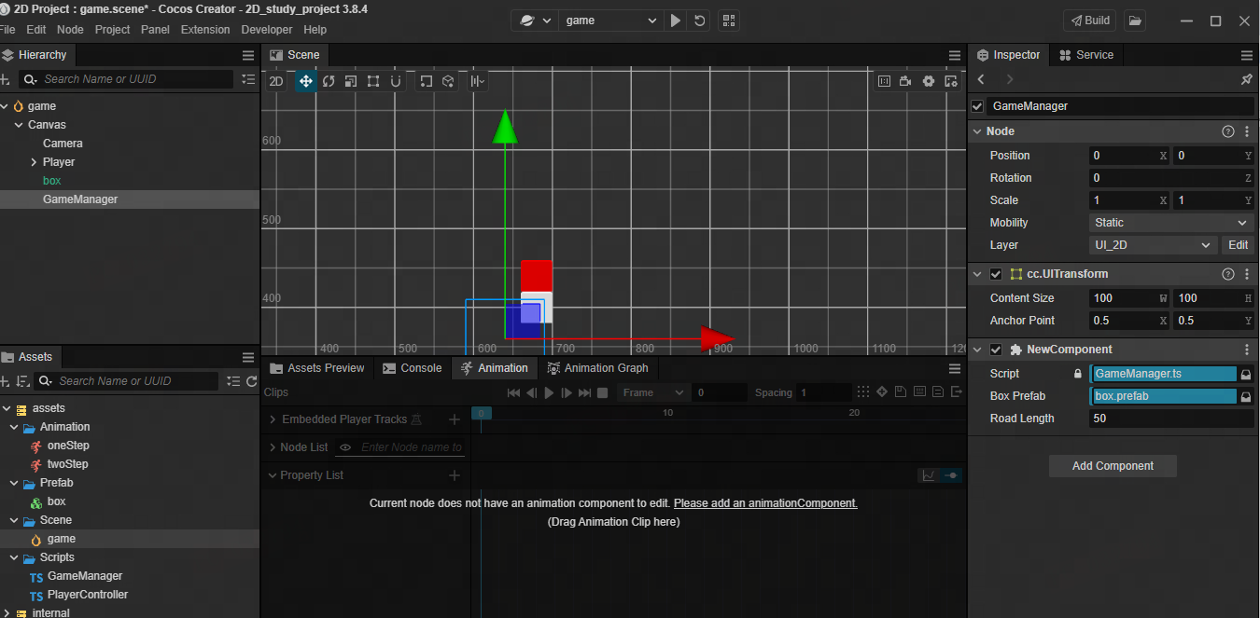Open the Frame unit dropdown
1260x618 pixels.
pos(652,393)
